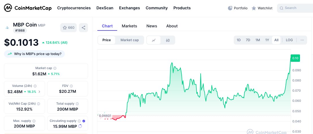Open the Products menu
This screenshot has width=313, height=134.
pos(182,8)
